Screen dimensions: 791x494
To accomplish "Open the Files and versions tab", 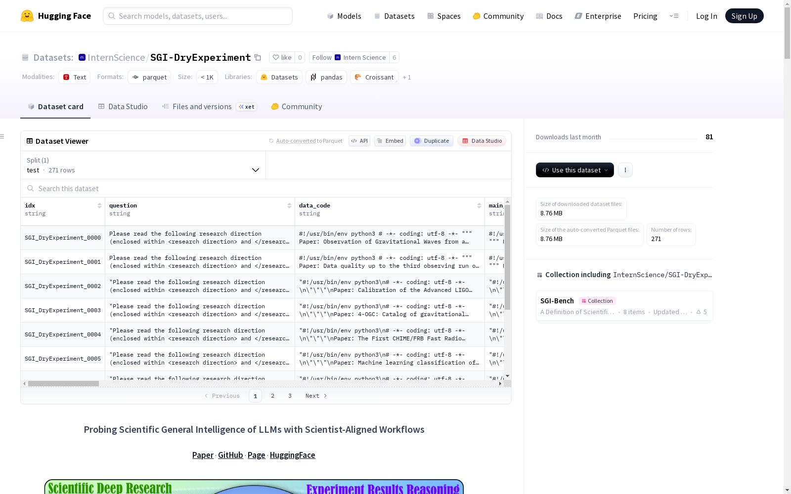I will coord(210,107).
